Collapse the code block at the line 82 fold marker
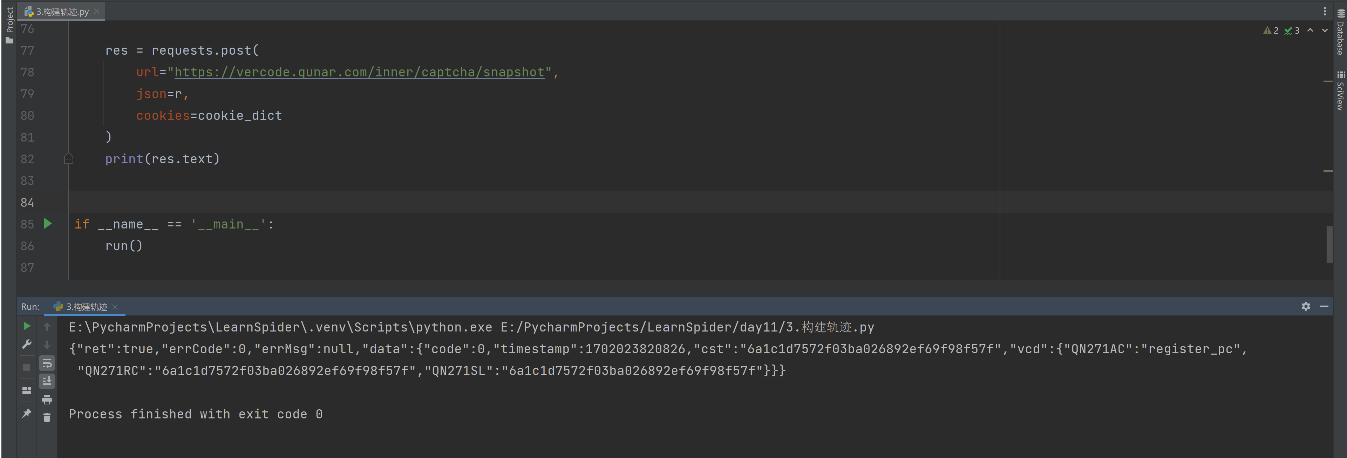The height and width of the screenshot is (458, 1347). coord(68,158)
